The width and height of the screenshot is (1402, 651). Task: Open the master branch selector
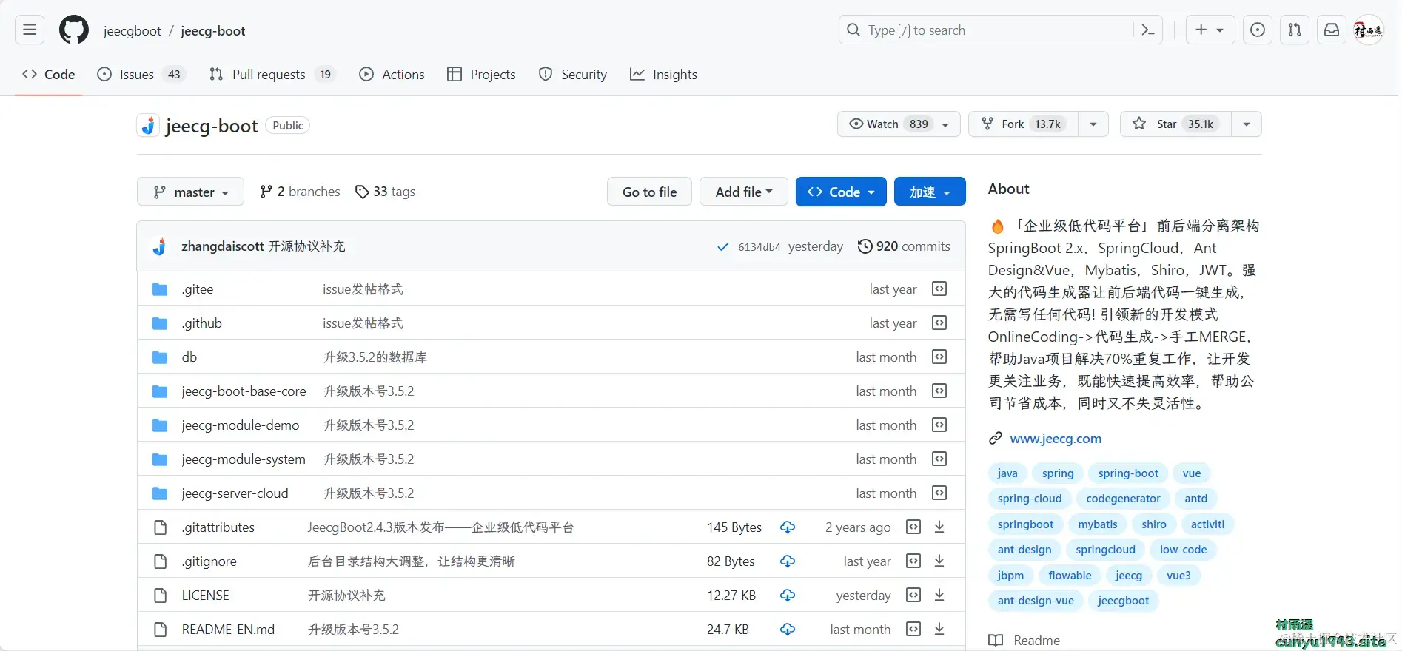(190, 192)
